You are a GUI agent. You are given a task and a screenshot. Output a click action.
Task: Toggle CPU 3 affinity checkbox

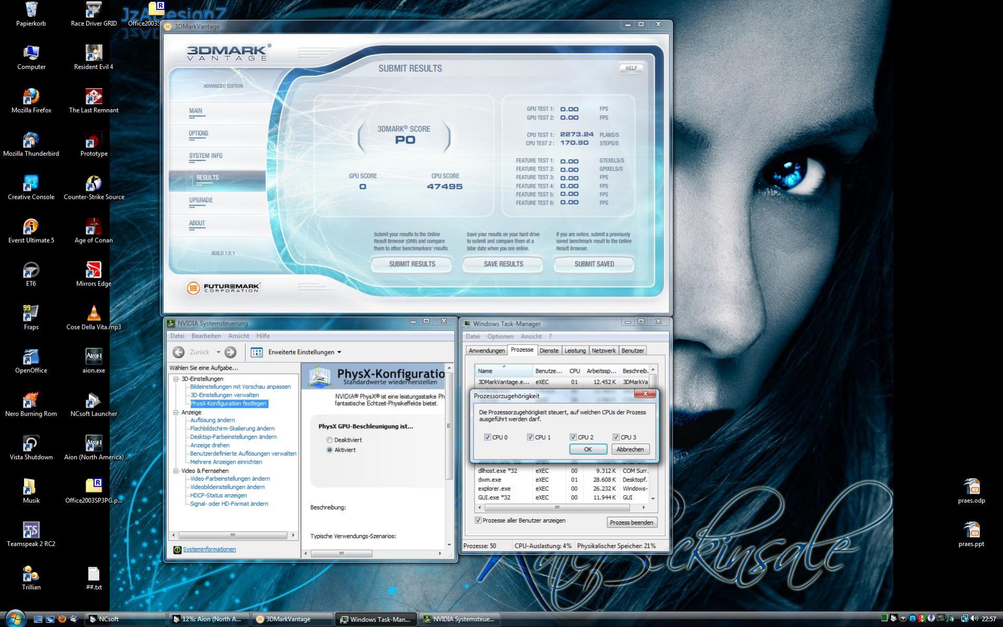tap(616, 437)
